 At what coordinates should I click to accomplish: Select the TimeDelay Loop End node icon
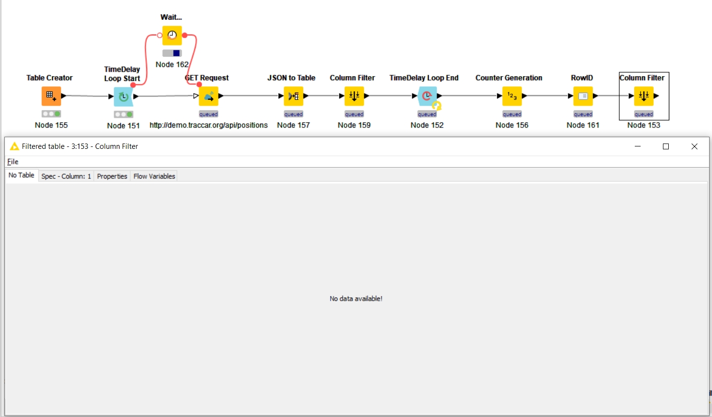click(427, 96)
